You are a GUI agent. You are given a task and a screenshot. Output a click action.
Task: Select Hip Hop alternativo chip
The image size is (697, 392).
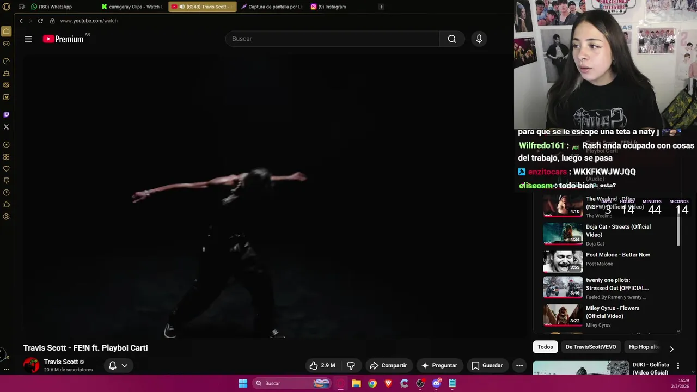point(644,347)
